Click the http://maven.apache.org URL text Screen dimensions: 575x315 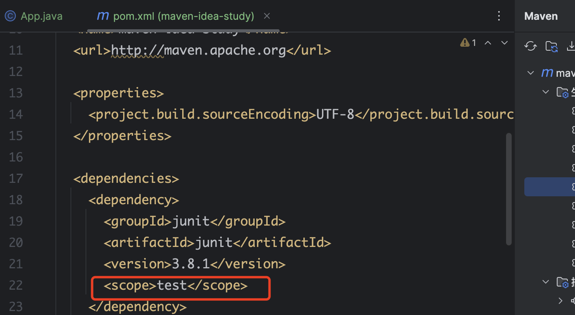click(x=198, y=51)
